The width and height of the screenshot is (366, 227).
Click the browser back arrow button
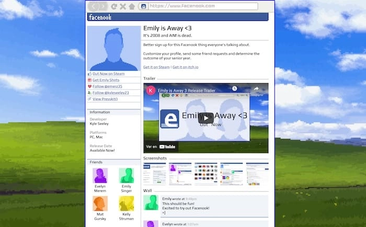point(94,6)
